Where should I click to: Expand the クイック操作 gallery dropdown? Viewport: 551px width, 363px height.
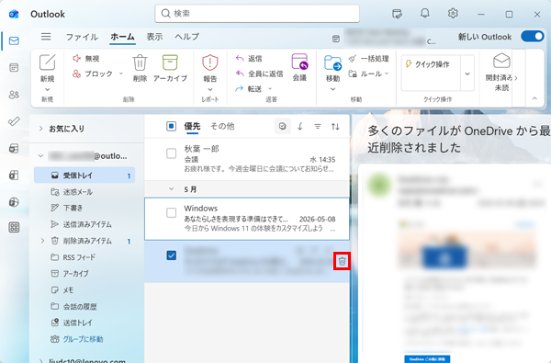tap(467, 74)
